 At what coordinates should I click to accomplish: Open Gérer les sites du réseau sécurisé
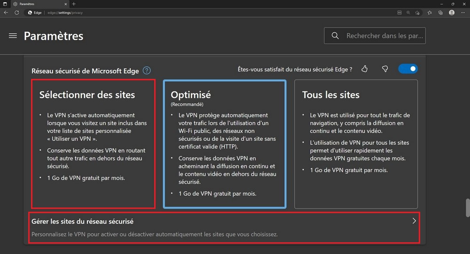224,228
